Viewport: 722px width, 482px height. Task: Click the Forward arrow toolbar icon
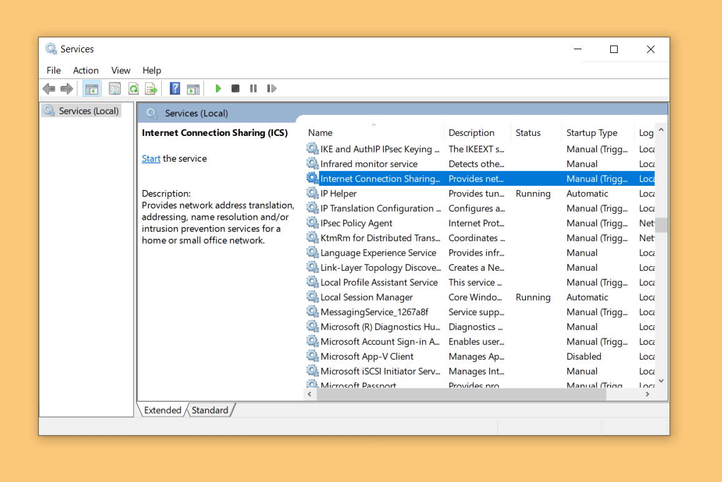coord(67,89)
